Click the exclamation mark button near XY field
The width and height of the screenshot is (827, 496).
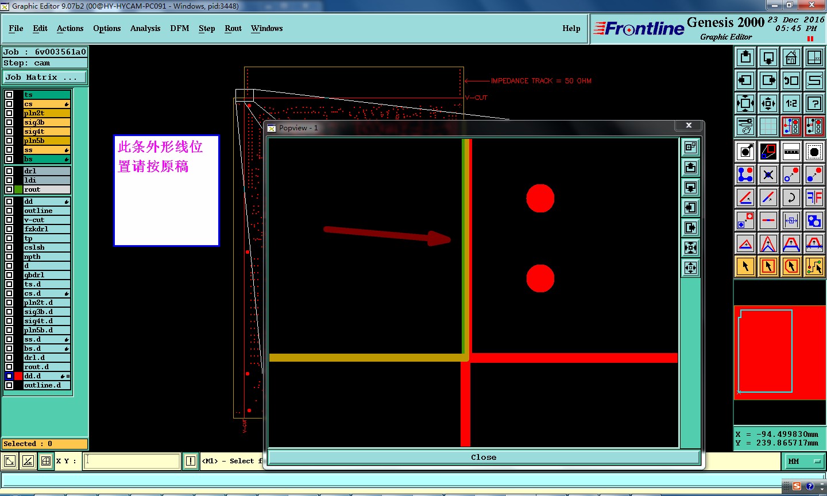[x=191, y=461]
